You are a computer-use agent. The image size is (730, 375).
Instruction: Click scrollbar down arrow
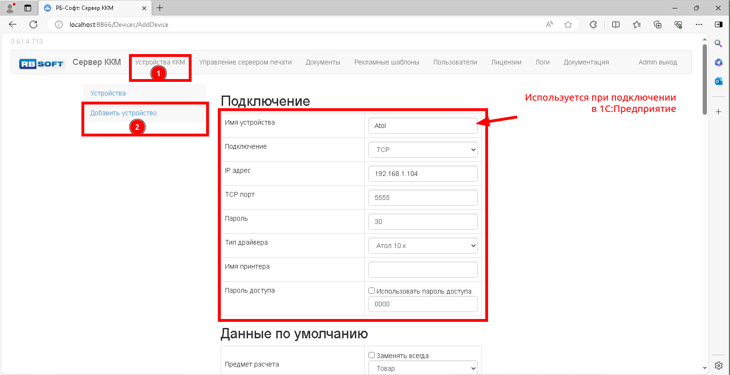tap(705, 368)
